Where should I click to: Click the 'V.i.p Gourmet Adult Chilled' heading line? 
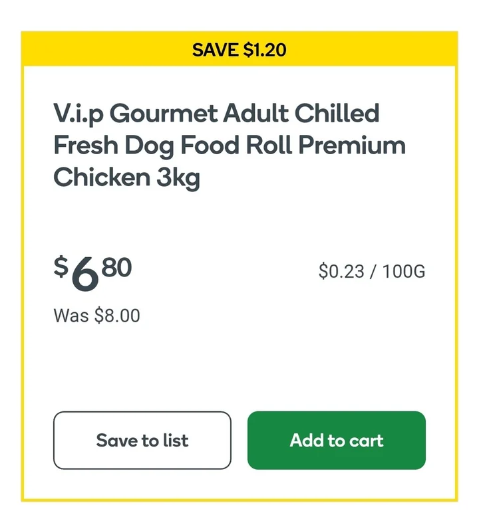click(216, 113)
